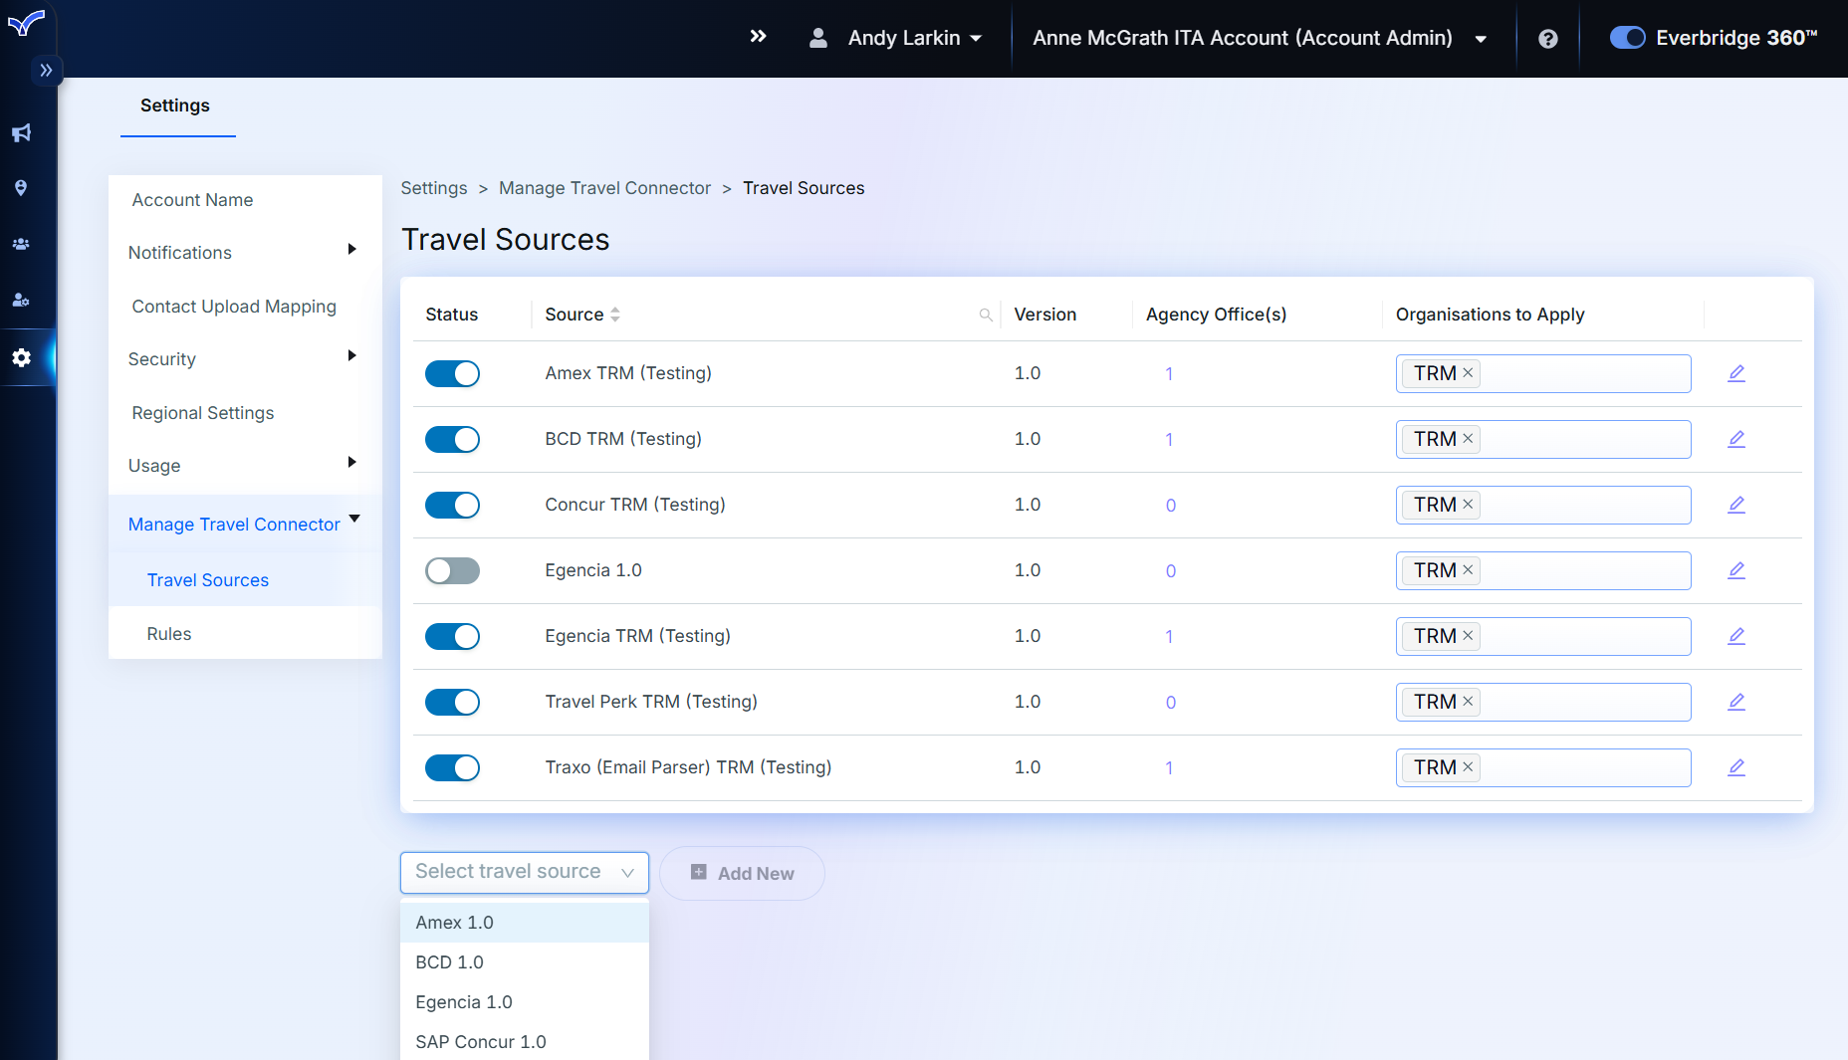Search sources using magnifier icon
This screenshot has height=1060, width=1848.
click(x=985, y=315)
